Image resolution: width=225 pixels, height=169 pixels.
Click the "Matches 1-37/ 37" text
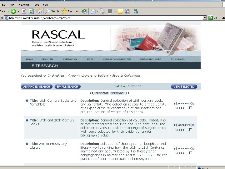127,86
